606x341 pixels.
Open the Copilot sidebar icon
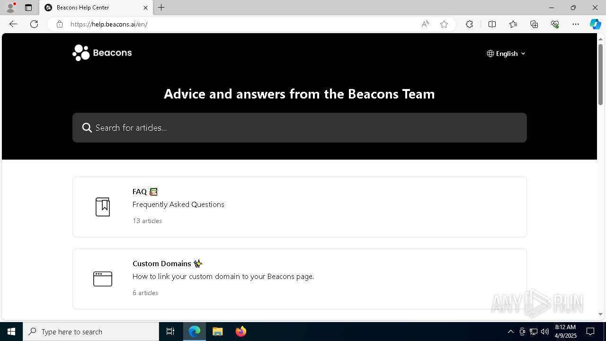coord(595,24)
